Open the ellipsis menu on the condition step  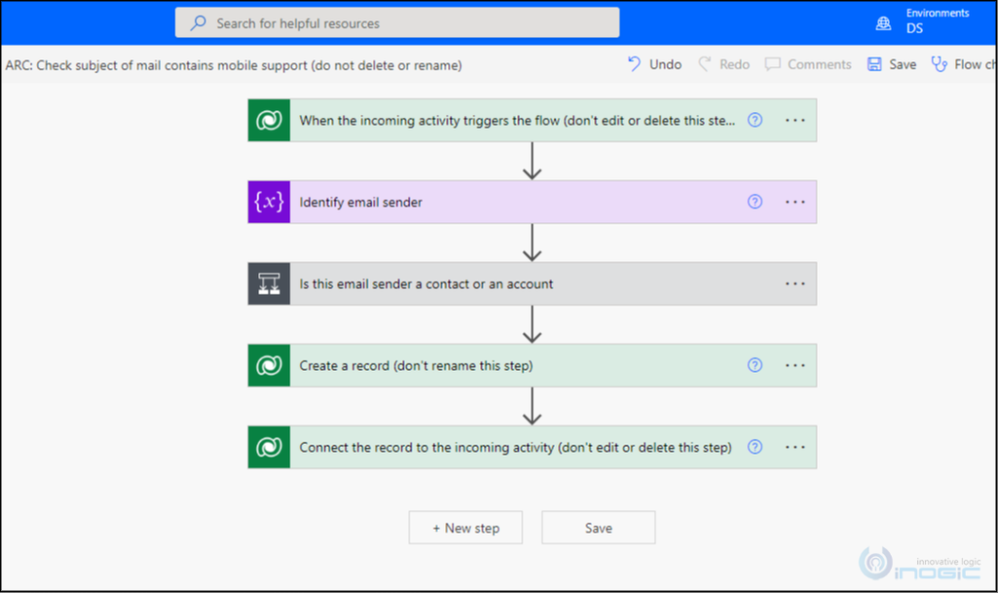click(794, 284)
